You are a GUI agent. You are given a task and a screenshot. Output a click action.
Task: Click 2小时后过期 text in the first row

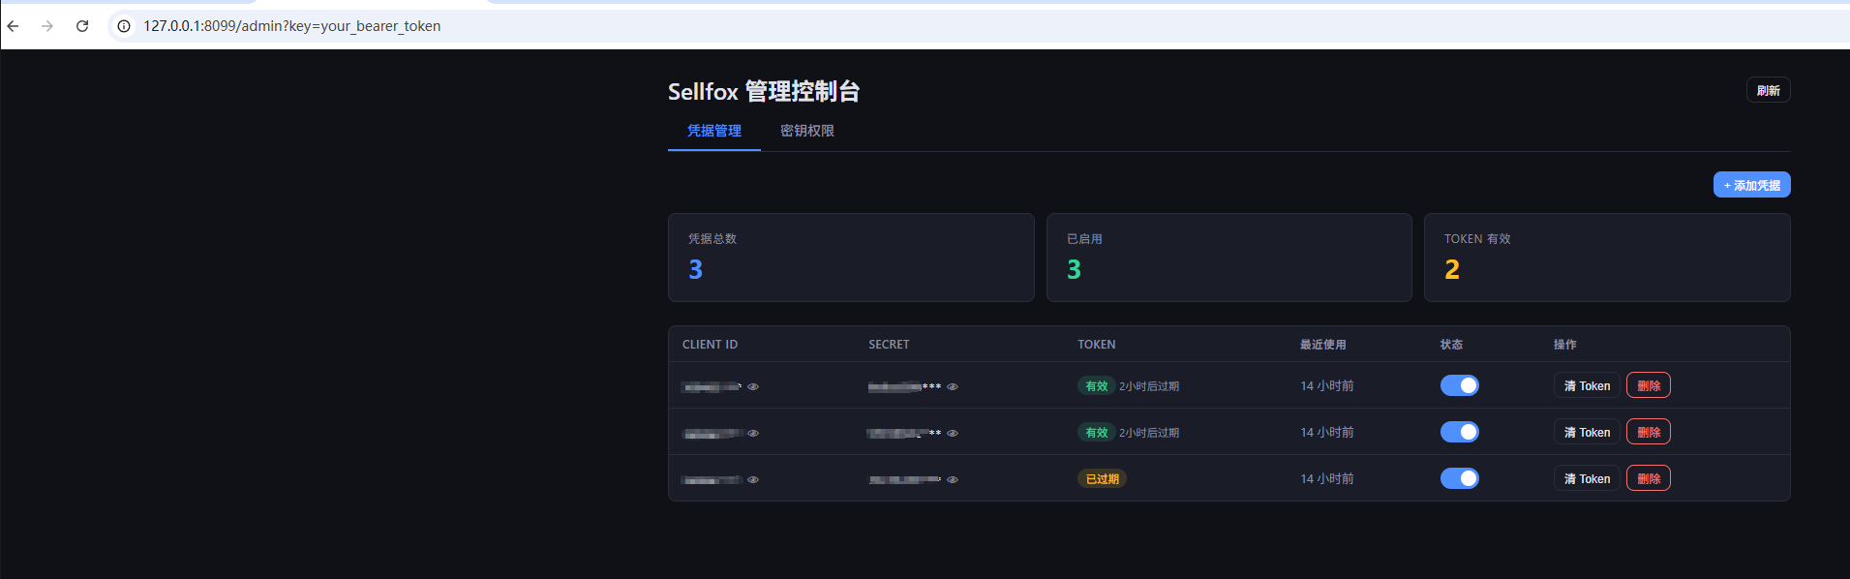point(1149,386)
